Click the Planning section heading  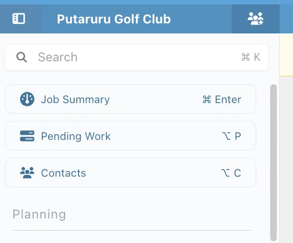point(39,214)
